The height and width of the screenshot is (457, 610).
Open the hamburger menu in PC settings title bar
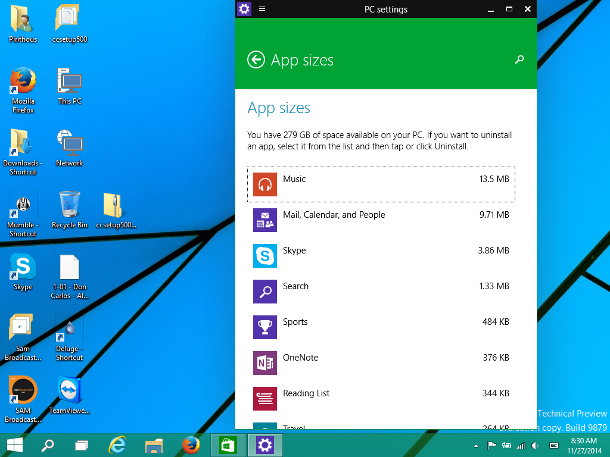pyautogui.click(x=262, y=8)
